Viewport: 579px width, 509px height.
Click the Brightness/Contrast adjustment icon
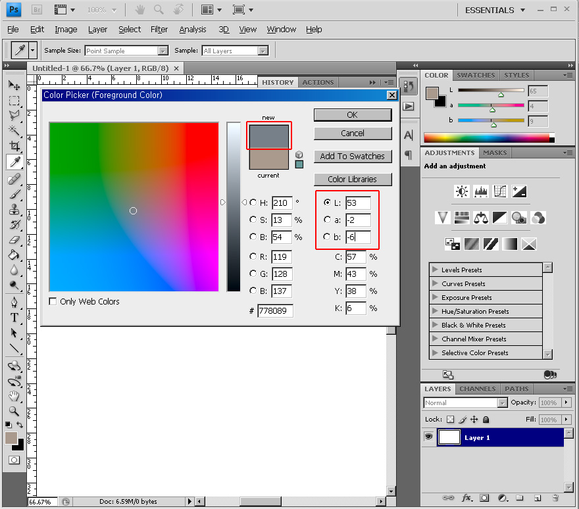click(x=462, y=191)
